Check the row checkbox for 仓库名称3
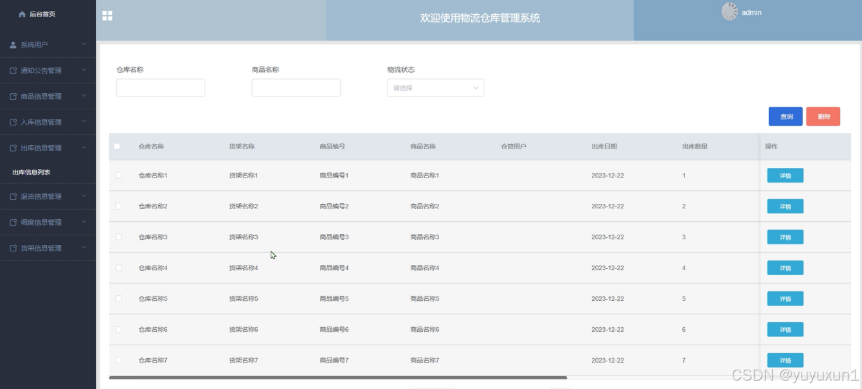 point(118,237)
